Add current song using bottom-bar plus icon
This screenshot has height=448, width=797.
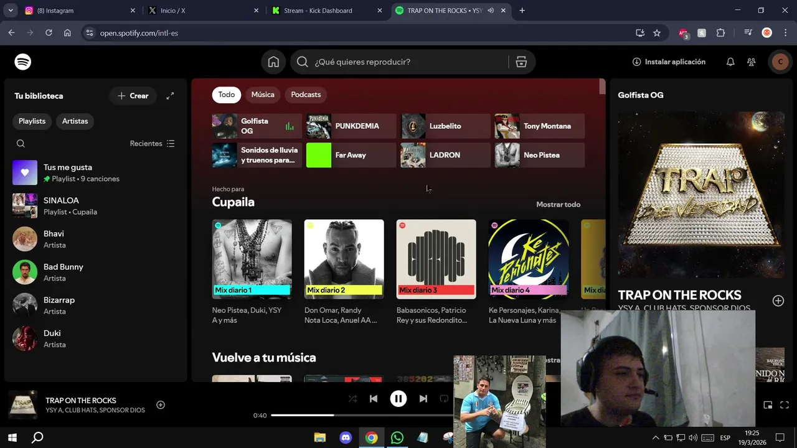[160, 405]
